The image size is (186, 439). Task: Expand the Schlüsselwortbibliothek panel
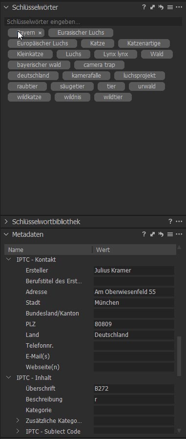coord(6,222)
